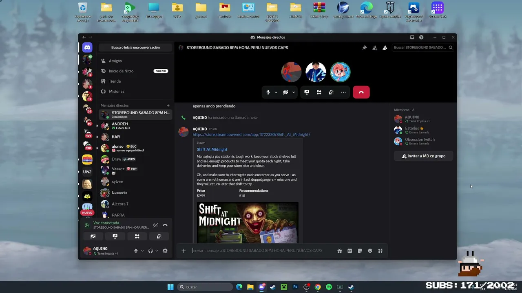Share screen from the Voz conectada panel

pos(115,236)
